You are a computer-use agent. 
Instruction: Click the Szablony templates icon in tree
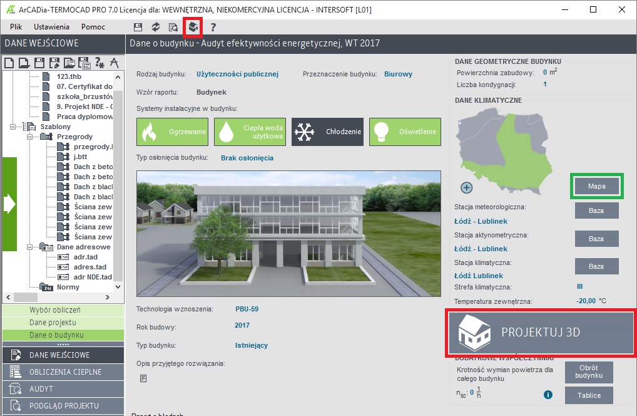(29, 127)
